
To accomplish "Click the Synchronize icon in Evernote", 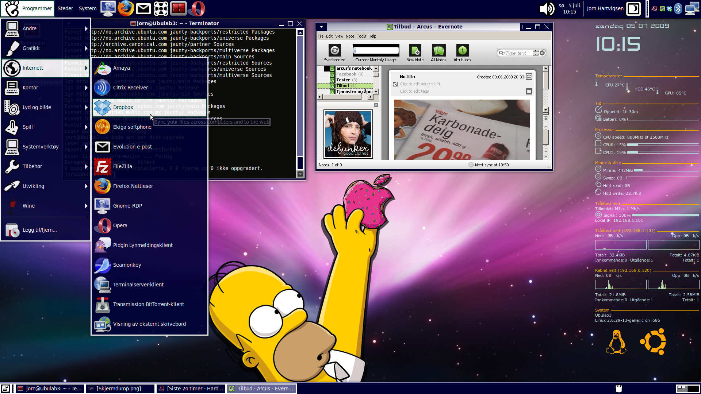I will tap(334, 50).
